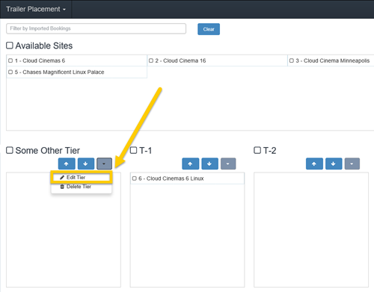Open the T-1 tier options dropdown
374x292 pixels.
[228, 164]
